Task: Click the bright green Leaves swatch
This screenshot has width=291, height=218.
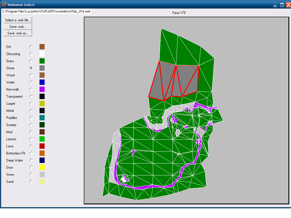Action: pos(42,139)
